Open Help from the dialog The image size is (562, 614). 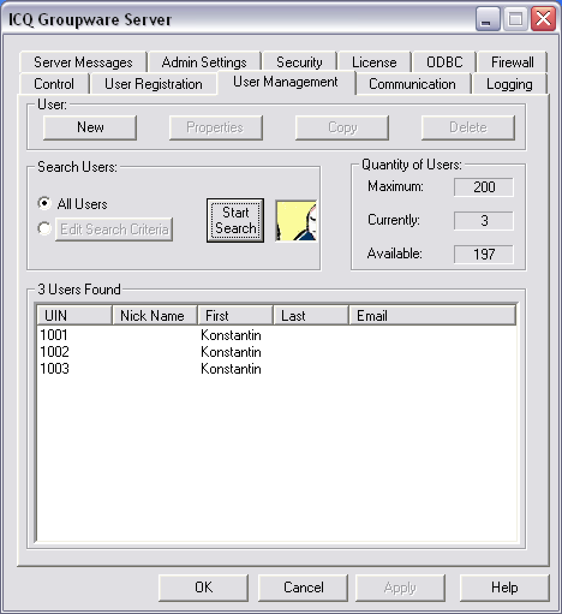(x=504, y=588)
